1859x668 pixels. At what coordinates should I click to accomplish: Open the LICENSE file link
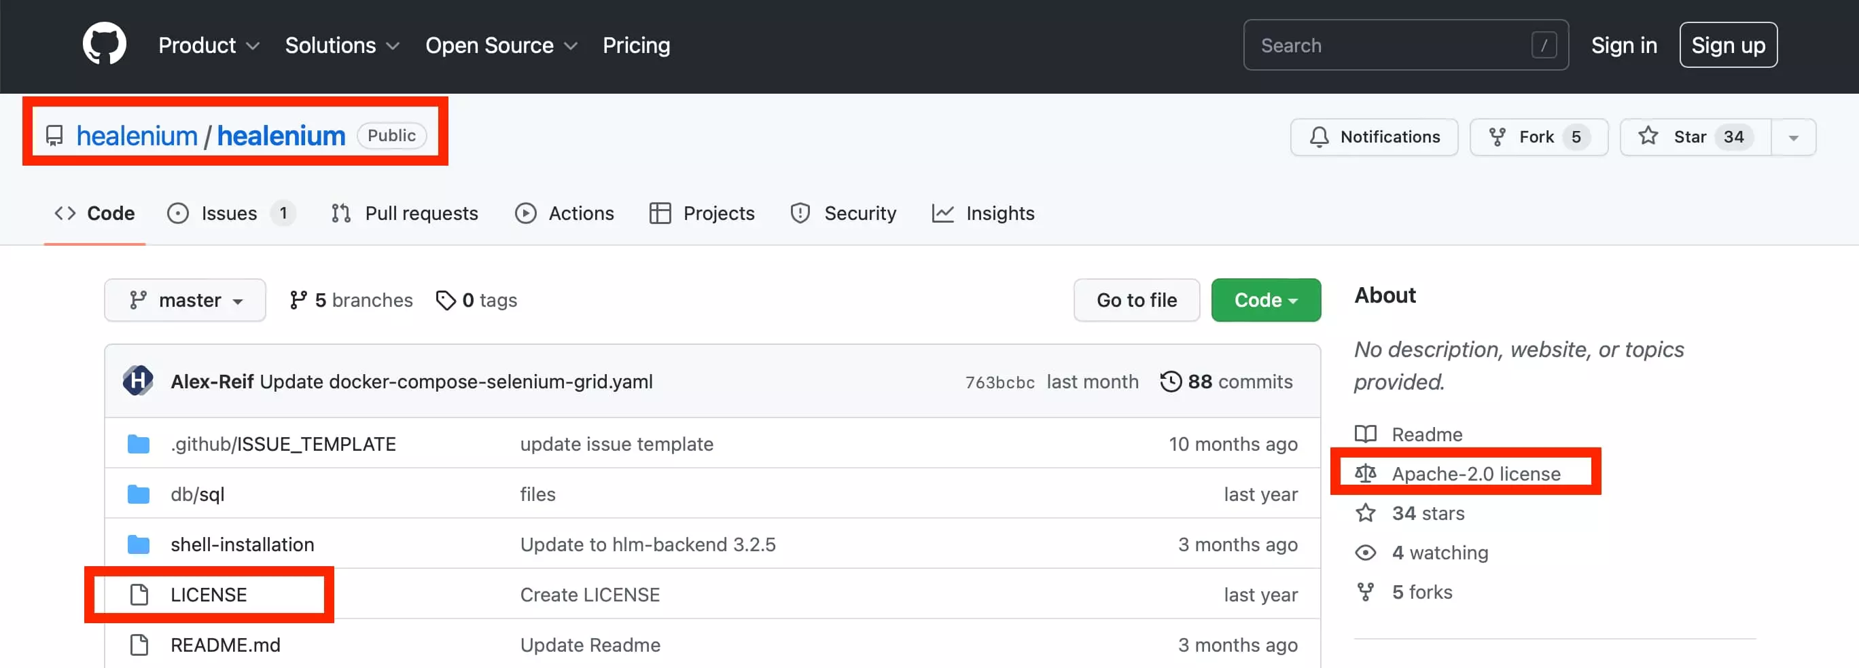(x=208, y=595)
